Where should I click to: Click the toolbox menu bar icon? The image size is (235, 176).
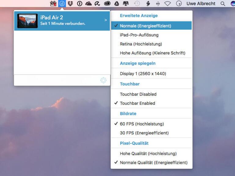[x=53, y=3]
